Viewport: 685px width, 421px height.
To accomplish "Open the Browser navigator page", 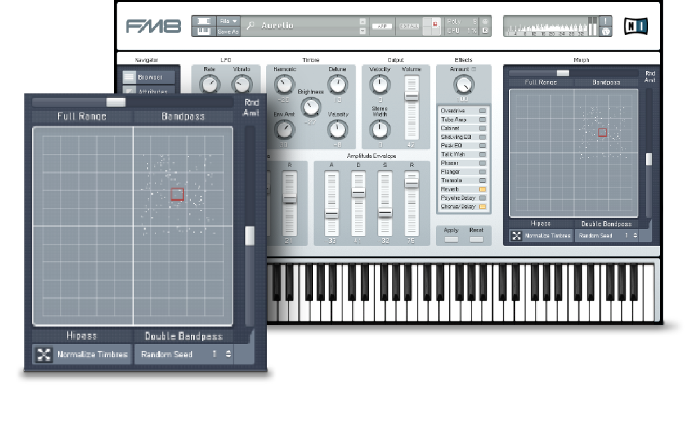I will pos(149,77).
